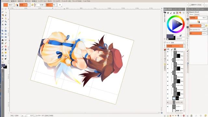Create a new layer from panel bottom
Screen dimensions: 208x117
(x=168, y=116)
